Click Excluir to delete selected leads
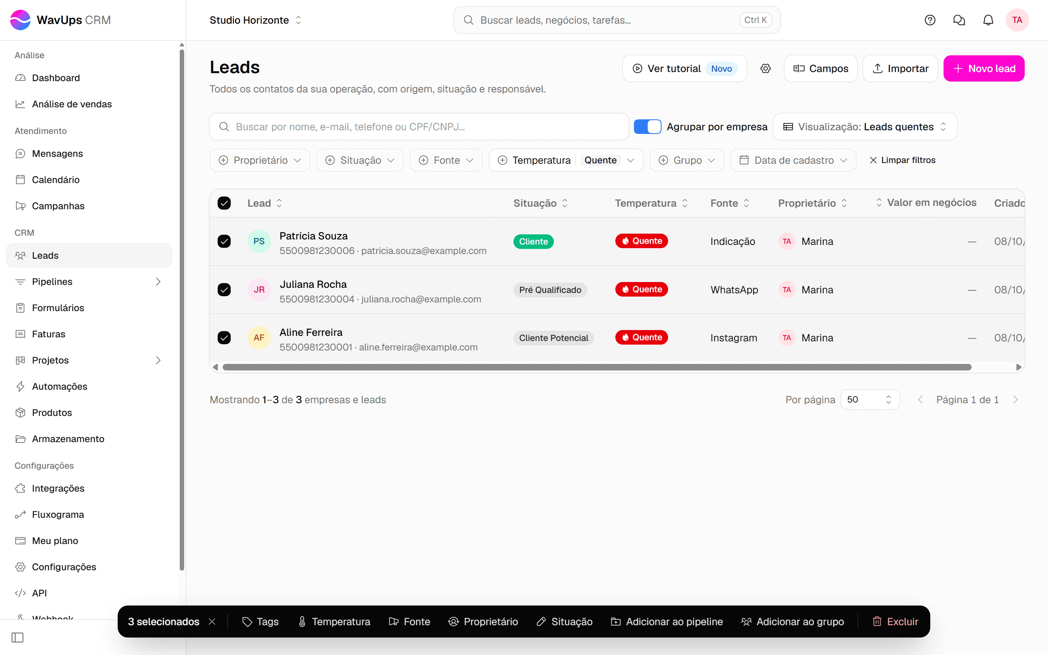Image resolution: width=1048 pixels, height=655 pixels. click(895, 622)
